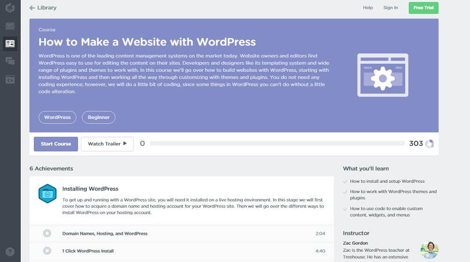Play the 1 Click WordPress Install video
This screenshot has height=262, width=470.
pos(47,251)
